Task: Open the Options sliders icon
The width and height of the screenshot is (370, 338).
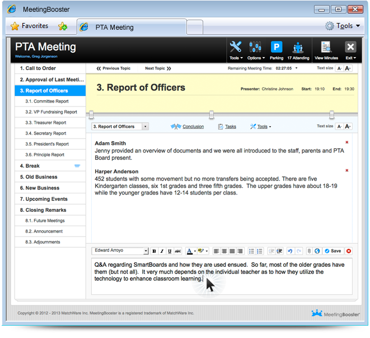Action: (x=255, y=47)
